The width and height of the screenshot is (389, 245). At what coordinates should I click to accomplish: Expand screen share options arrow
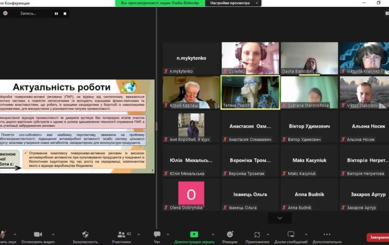point(213,234)
